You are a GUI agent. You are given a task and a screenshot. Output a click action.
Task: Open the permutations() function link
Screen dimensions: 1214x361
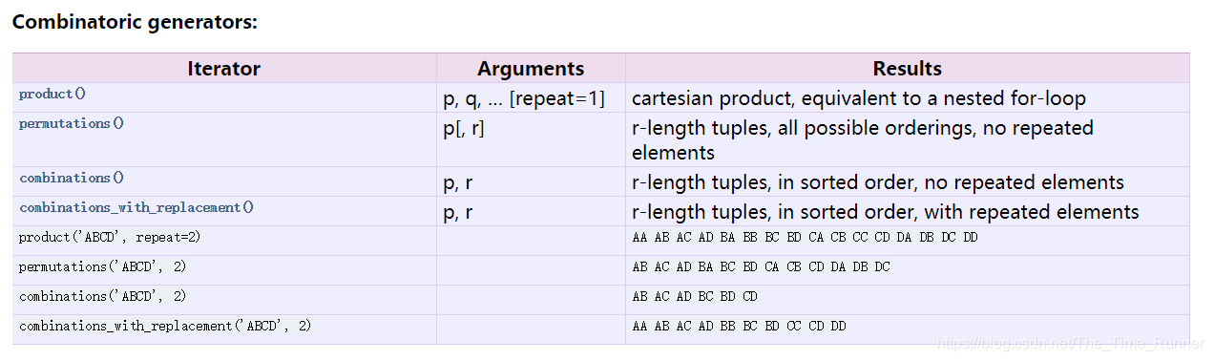click(72, 123)
